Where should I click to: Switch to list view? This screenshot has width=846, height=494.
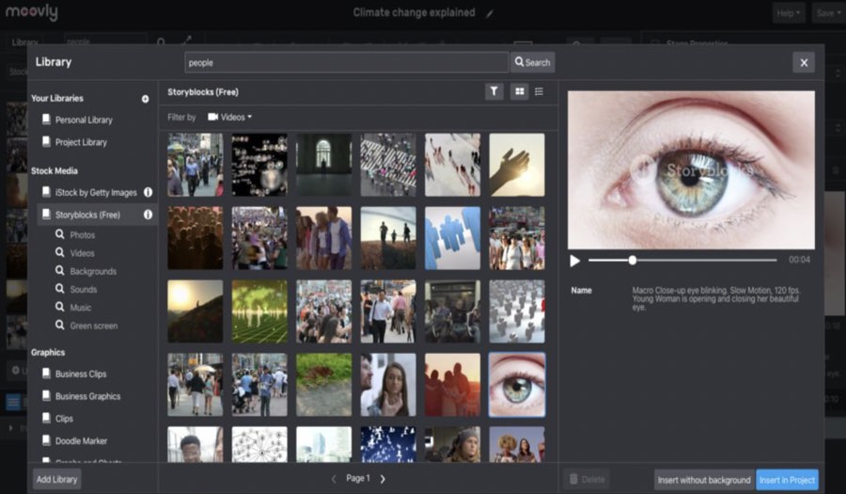coord(540,91)
